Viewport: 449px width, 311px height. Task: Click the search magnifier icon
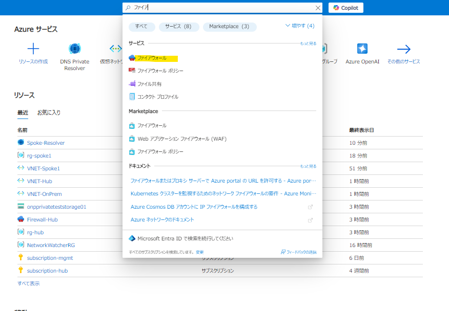(x=128, y=8)
